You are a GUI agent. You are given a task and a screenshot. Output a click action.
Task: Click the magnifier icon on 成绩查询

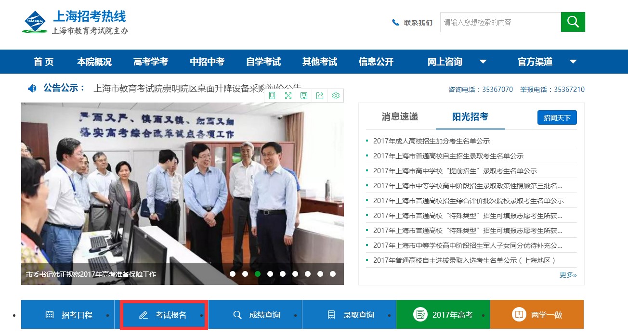point(237,315)
